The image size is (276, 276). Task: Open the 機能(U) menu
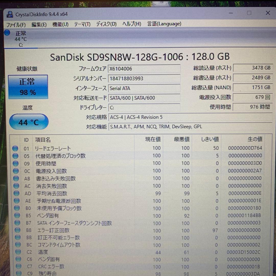(60, 24)
